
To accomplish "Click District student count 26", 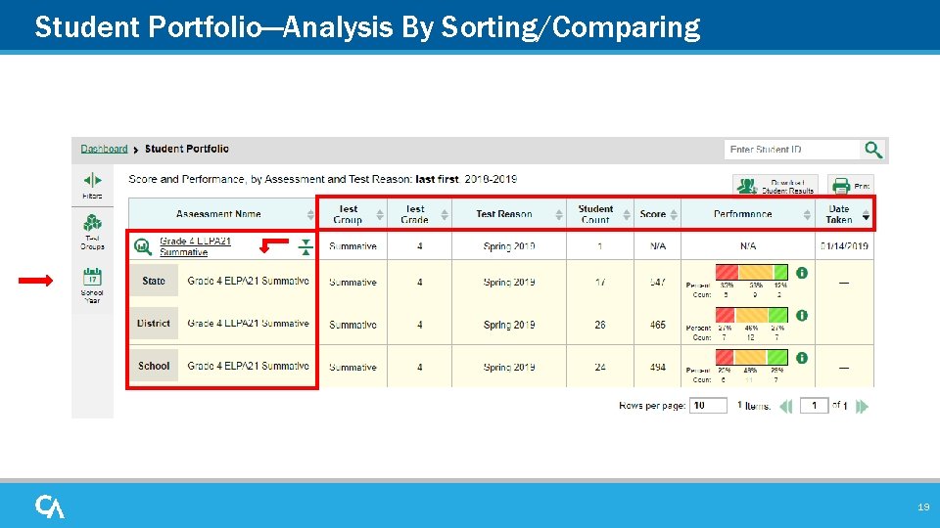I will (600, 325).
